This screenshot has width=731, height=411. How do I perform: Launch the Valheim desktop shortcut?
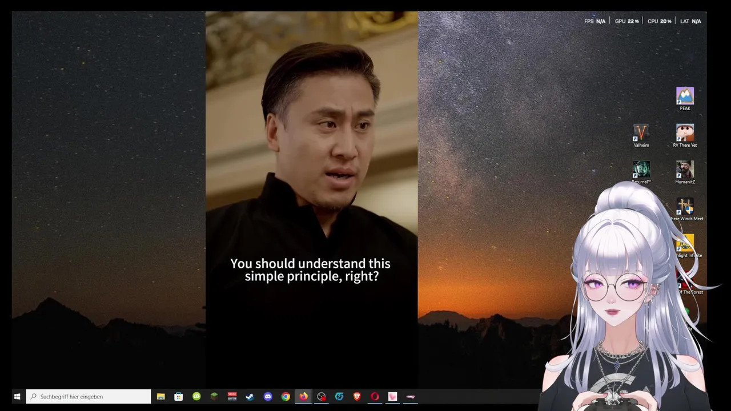641,136
